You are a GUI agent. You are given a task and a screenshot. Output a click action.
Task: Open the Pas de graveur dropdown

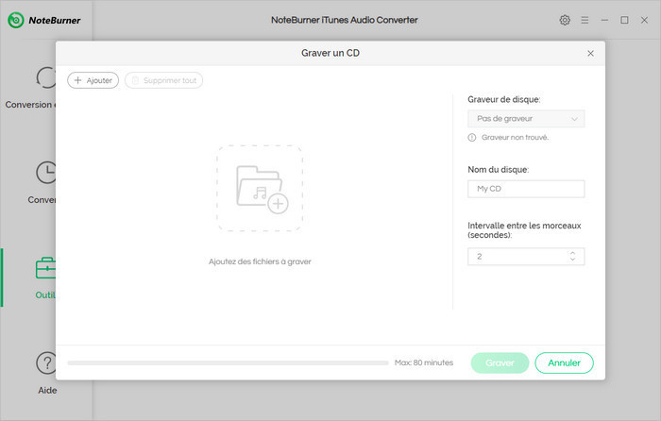(x=526, y=119)
